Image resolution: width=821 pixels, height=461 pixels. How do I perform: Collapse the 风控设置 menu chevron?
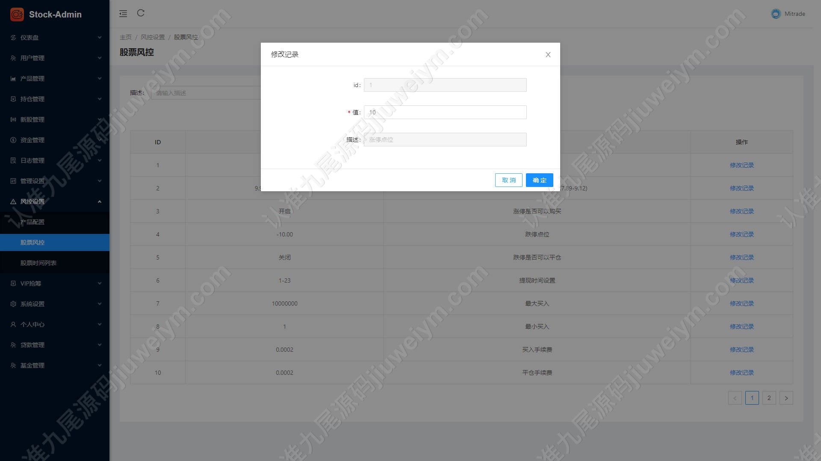(x=100, y=201)
